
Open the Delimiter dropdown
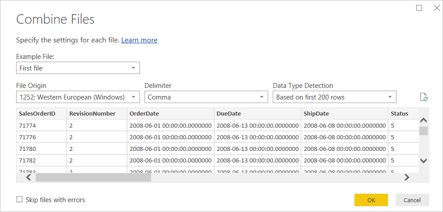(206, 97)
